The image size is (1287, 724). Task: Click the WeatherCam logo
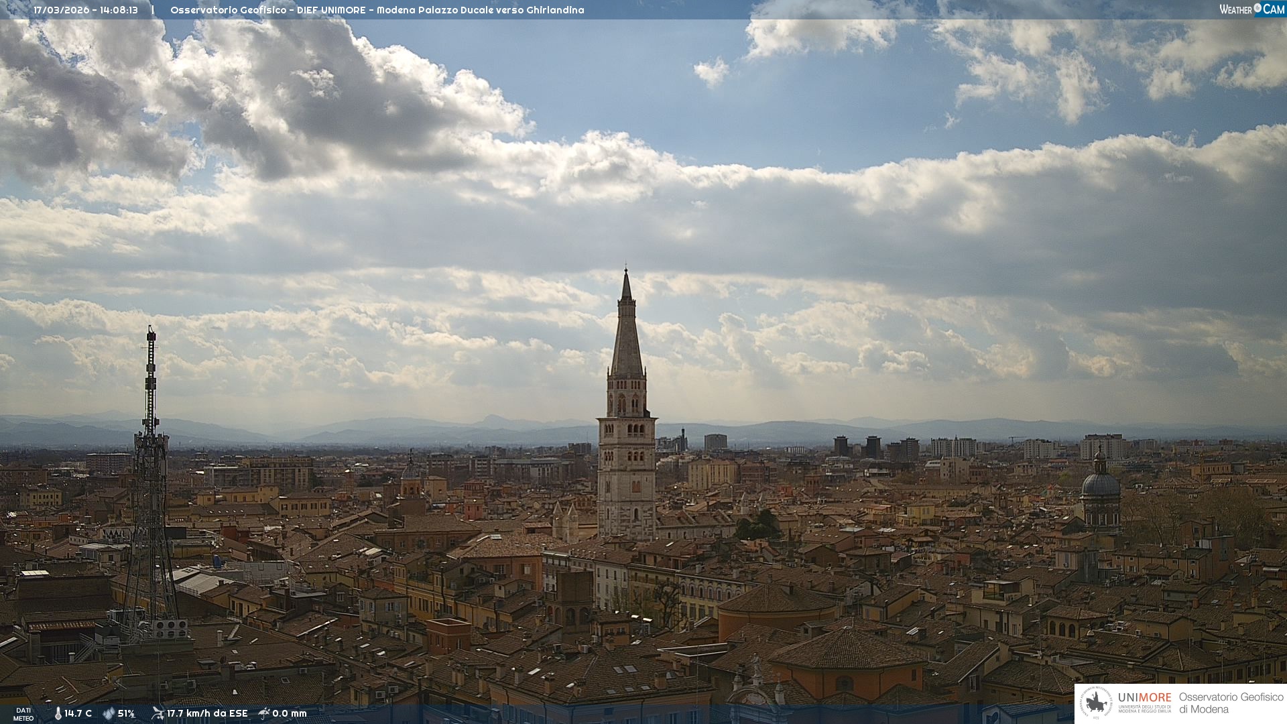tap(1251, 9)
